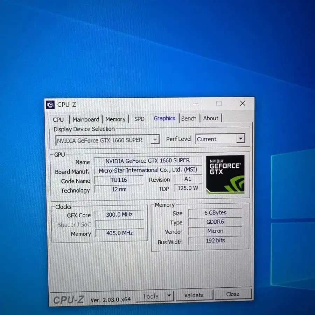
Task: Click the Board Manuf. label
Action: pos(72,172)
